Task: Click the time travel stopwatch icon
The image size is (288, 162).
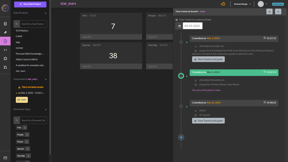Action: (223, 4)
